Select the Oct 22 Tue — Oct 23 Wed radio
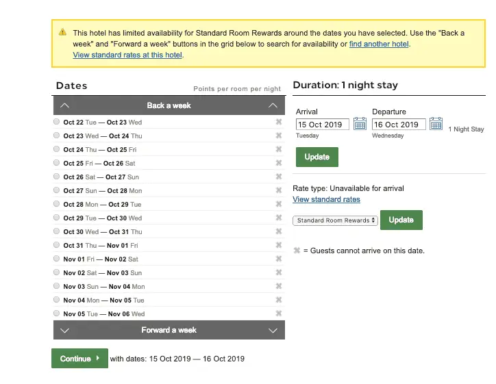This screenshot has width=496, height=384. click(56, 122)
